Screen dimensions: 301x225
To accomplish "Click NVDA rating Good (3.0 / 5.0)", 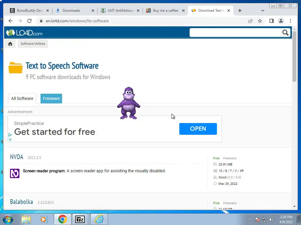I will [x=230, y=177].
